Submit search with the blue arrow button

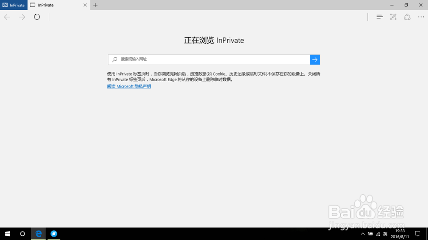click(315, 60)
